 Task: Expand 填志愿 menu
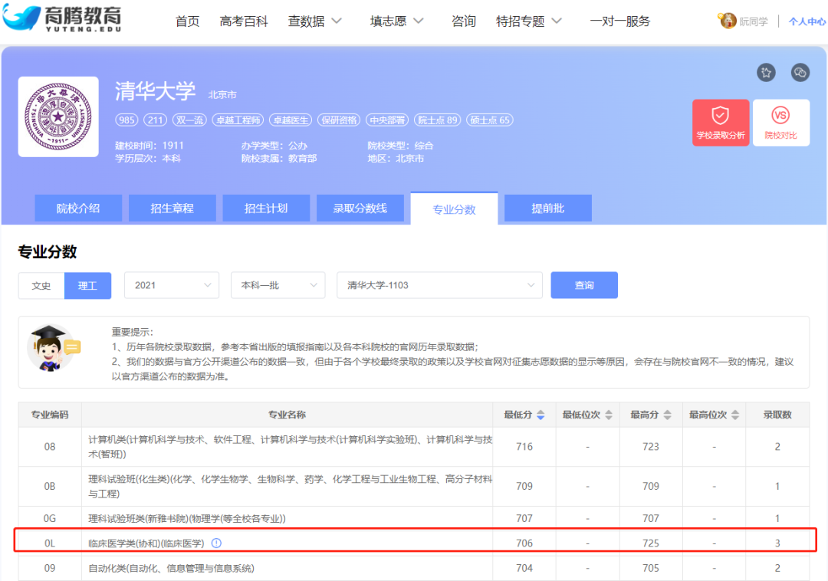point(396,21)
